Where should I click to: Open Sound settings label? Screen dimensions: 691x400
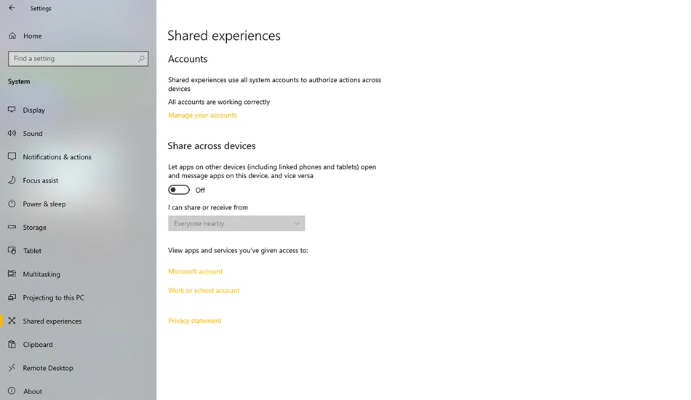click(x=33, y=134)
